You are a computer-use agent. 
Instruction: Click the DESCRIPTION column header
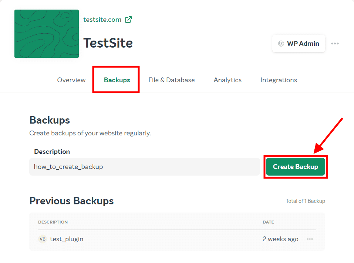point(53,222)
